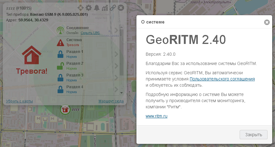Click the Раздел 3 blue lock icon
Viewport: 275px width, 147px height.
point(60,78)
